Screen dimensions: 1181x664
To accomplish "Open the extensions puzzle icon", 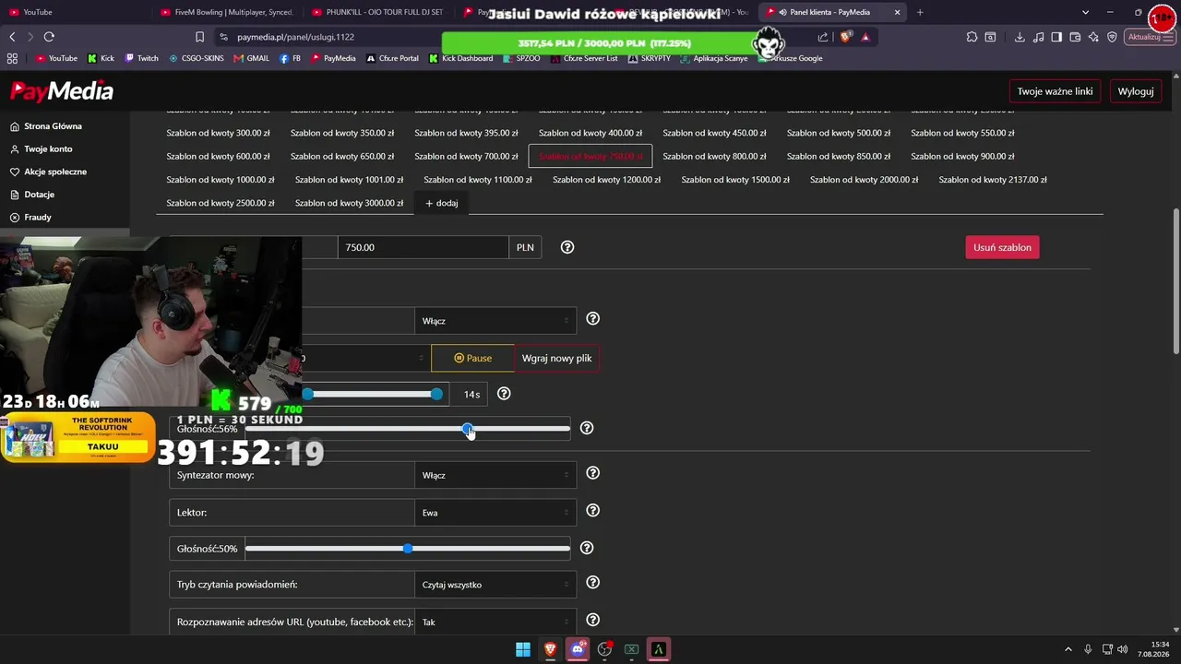I will coord(972,37).
